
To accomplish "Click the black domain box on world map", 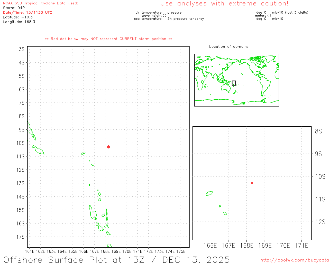I will (x=234, y=83).
